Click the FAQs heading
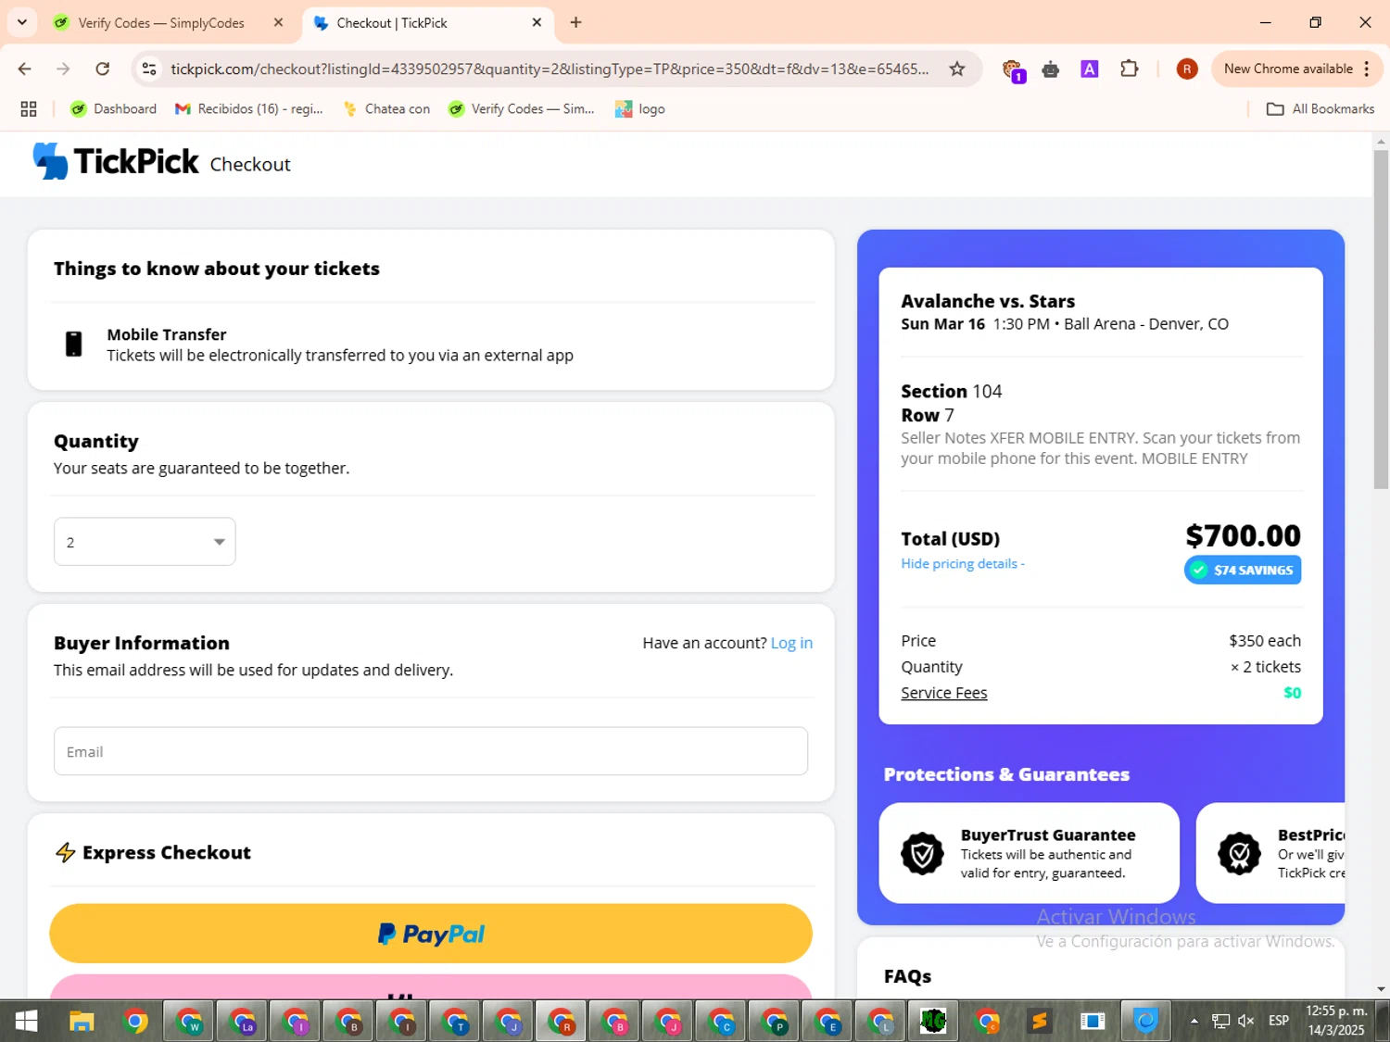The image size is (1390, 1042). coord(907,976)
